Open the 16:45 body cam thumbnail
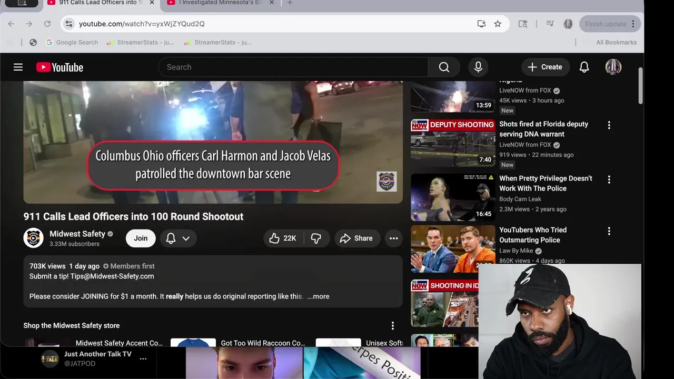This screenshot has width=674, height=379. (453, 197)
